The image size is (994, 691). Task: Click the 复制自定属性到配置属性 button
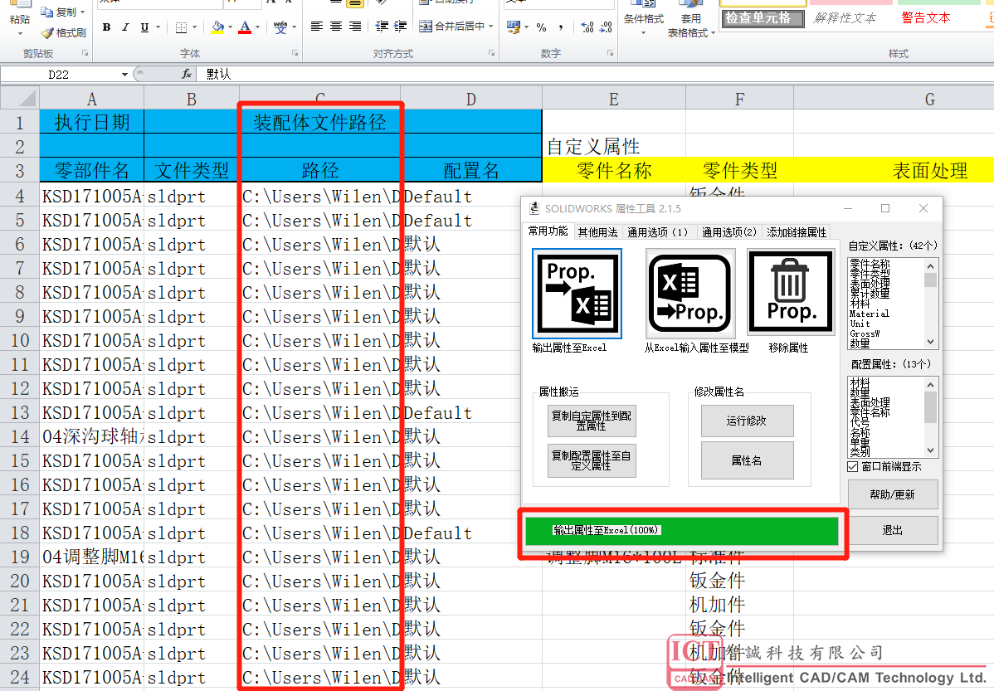pos(592,421)
